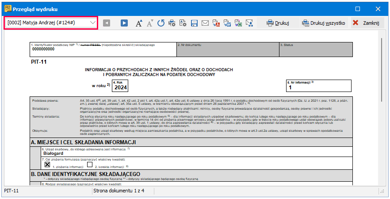Click tax office value Białogard
Screen dimensions: 390x199
coord(53,153)
